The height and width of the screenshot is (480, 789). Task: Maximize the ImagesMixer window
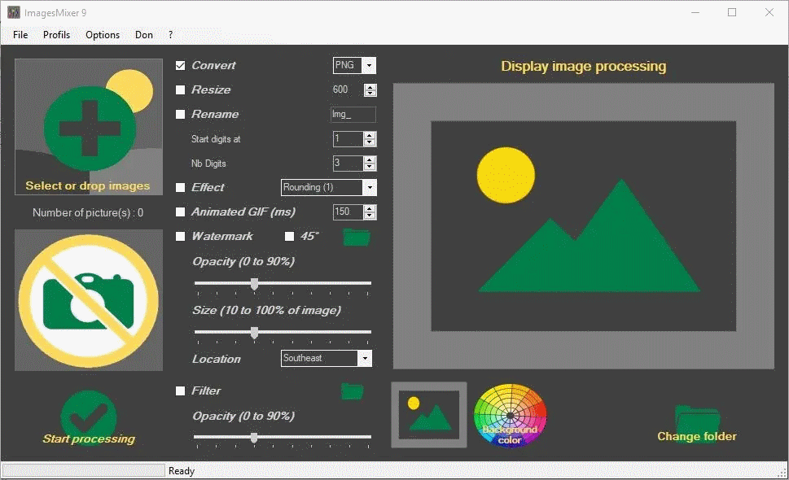(x=732, y=12)
